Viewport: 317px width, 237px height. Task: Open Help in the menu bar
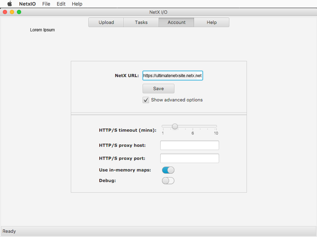click(x=77, y=4)
